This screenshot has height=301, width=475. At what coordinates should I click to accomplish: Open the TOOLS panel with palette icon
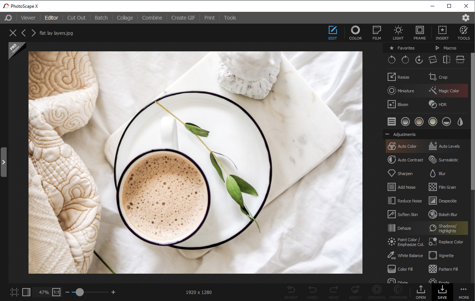pos(464,33)
